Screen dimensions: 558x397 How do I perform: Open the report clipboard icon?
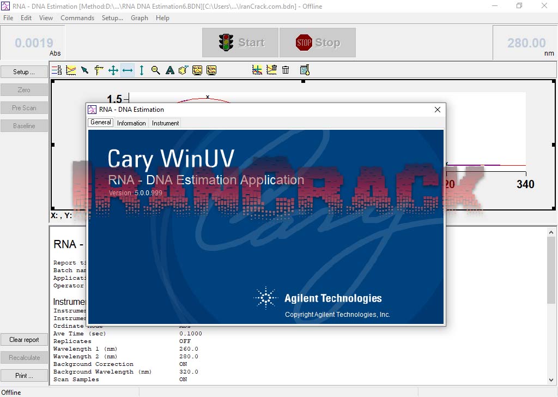[304, 70]
